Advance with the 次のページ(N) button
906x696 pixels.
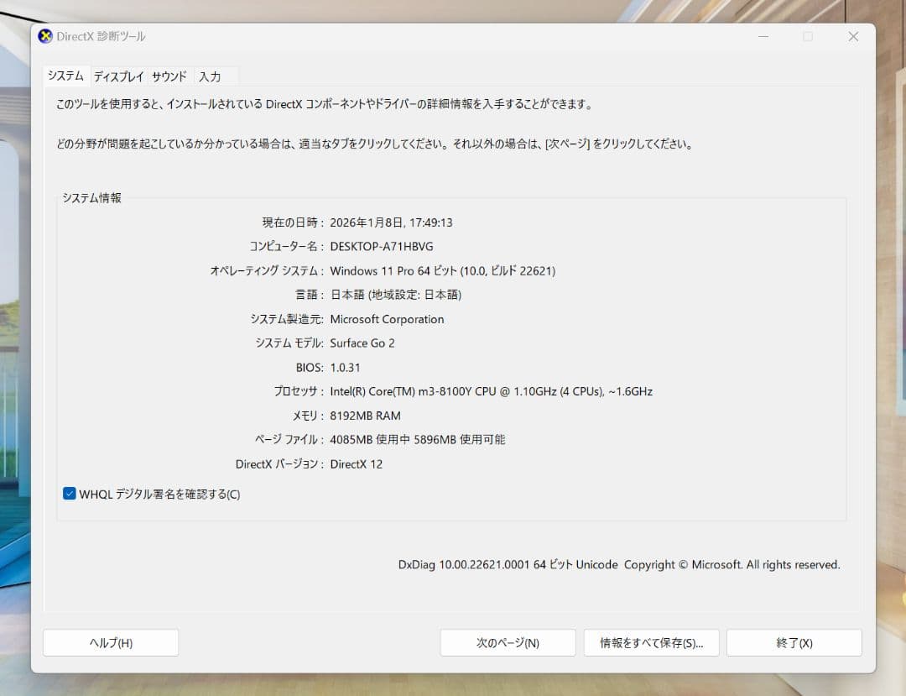coord(508,642)
